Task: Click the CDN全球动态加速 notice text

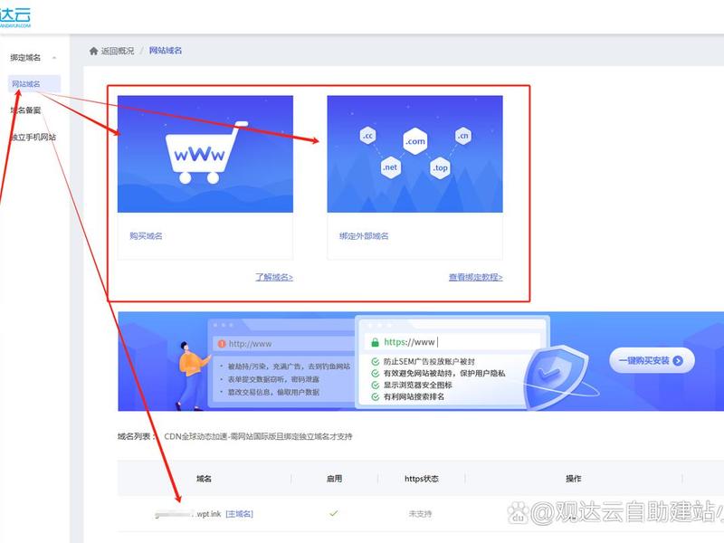Action: [258, 436]
